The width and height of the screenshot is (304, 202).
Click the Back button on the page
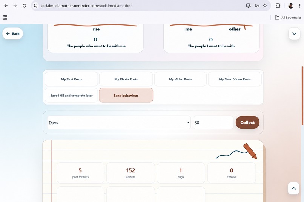click(13, 33)
